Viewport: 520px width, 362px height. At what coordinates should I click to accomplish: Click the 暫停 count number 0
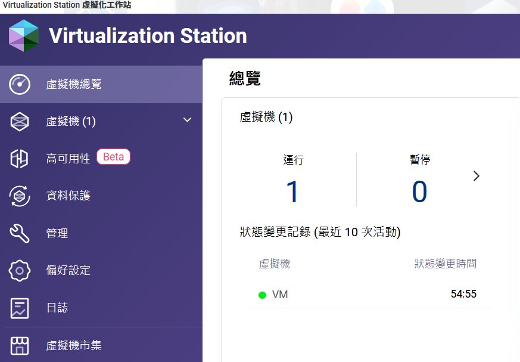[419, 192]
